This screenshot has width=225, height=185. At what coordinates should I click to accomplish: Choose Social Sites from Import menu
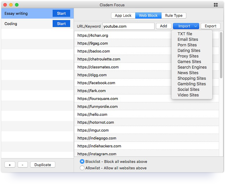coord(188,89)
